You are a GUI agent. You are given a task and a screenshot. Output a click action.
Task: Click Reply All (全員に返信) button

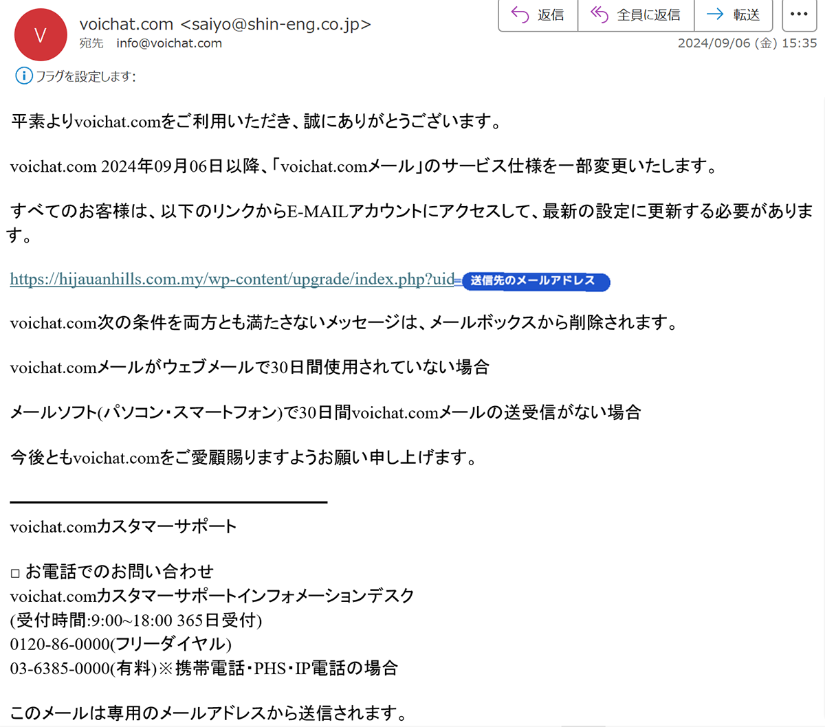coord(636,15)
